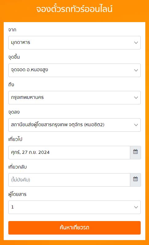Open the ถึง destination dropdown showing กรุงเทพมหานคร

tap(74, 98)
